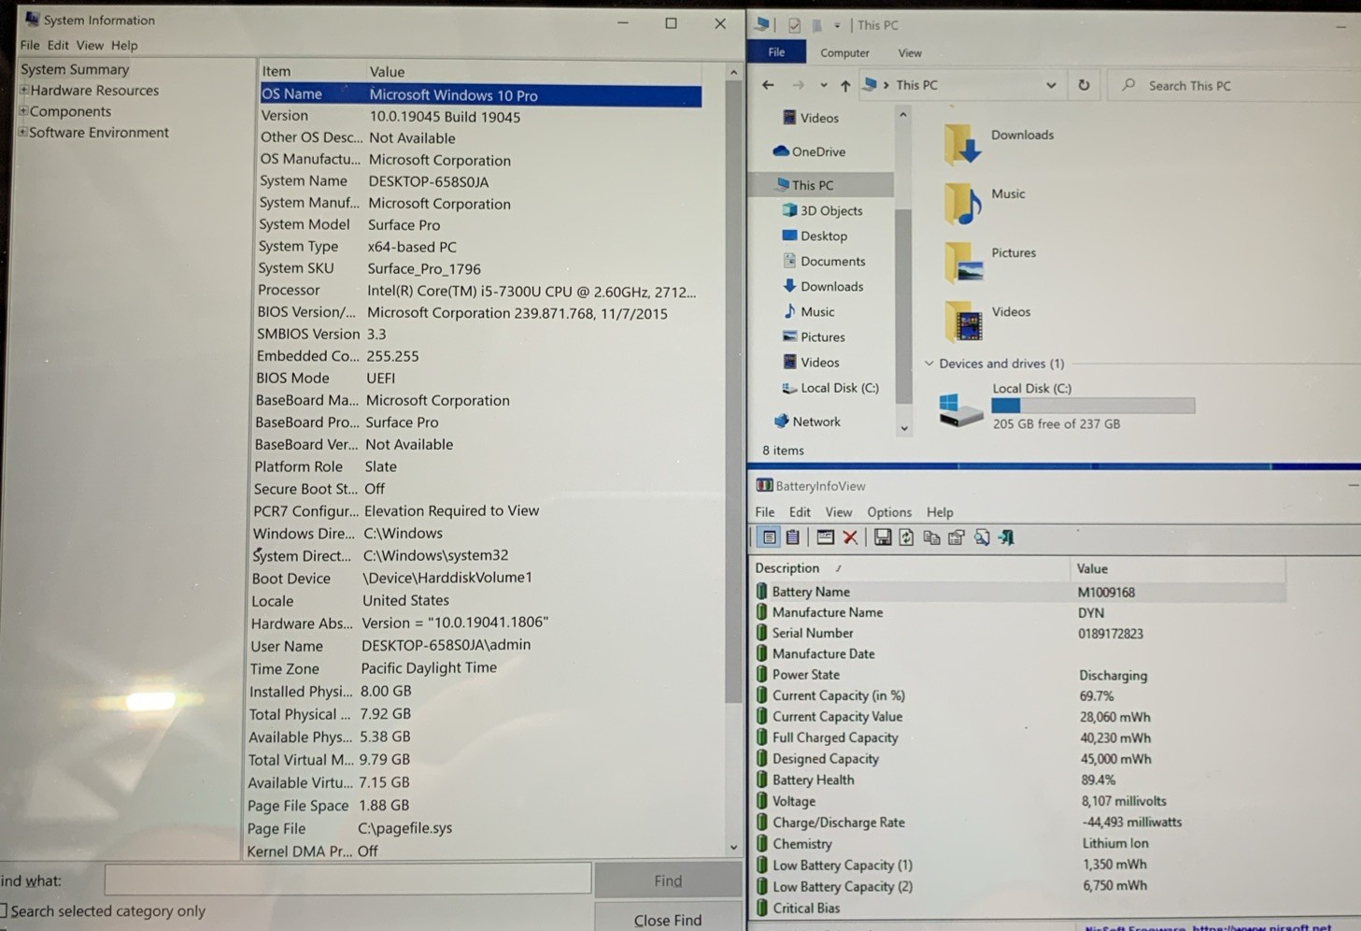Open Properties icon in BatteryInfoView toolbar
The image size is (1361, 931).
tap(957, 537)
